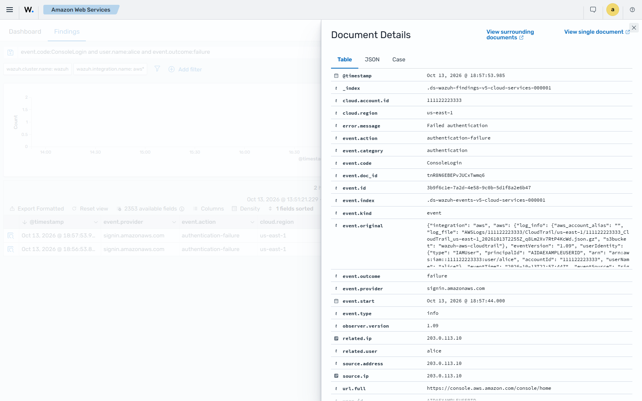Open the hamburger navigation menu
The image size is (642, 401).
(x=10, y=10)
